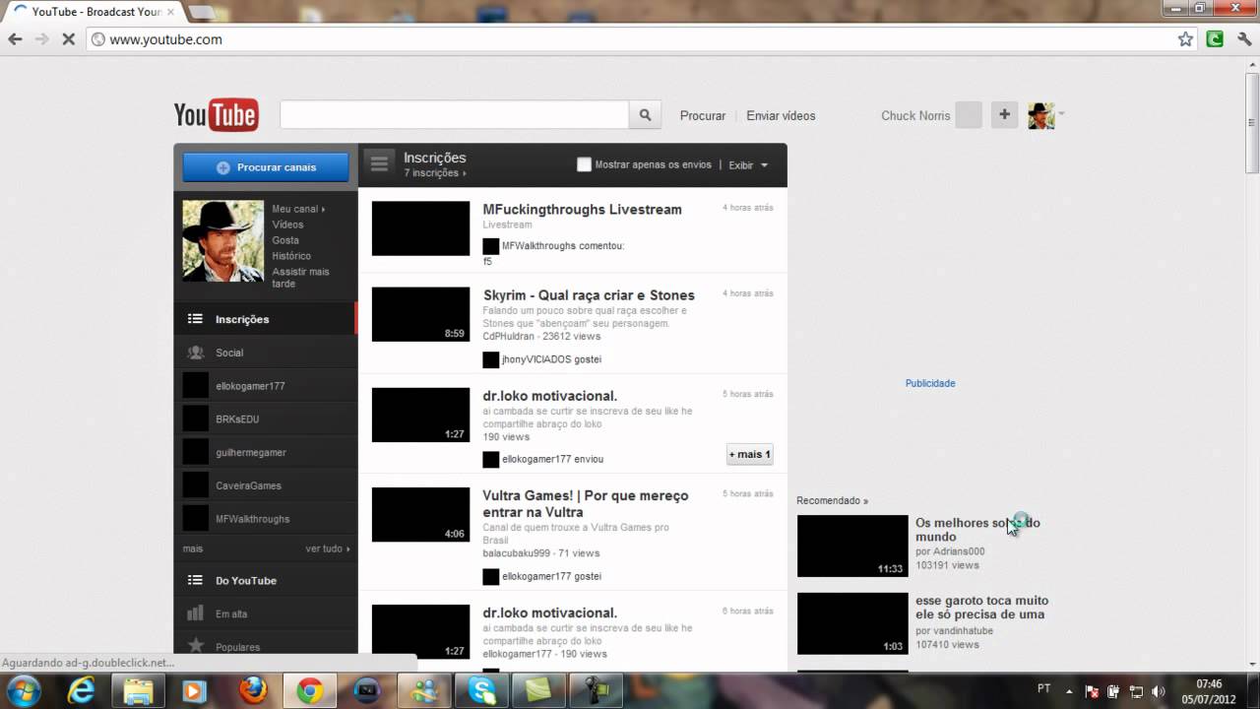The image size is (1260, 709).
Task: Open the Assistir mais tarde link
Action: 301,278
